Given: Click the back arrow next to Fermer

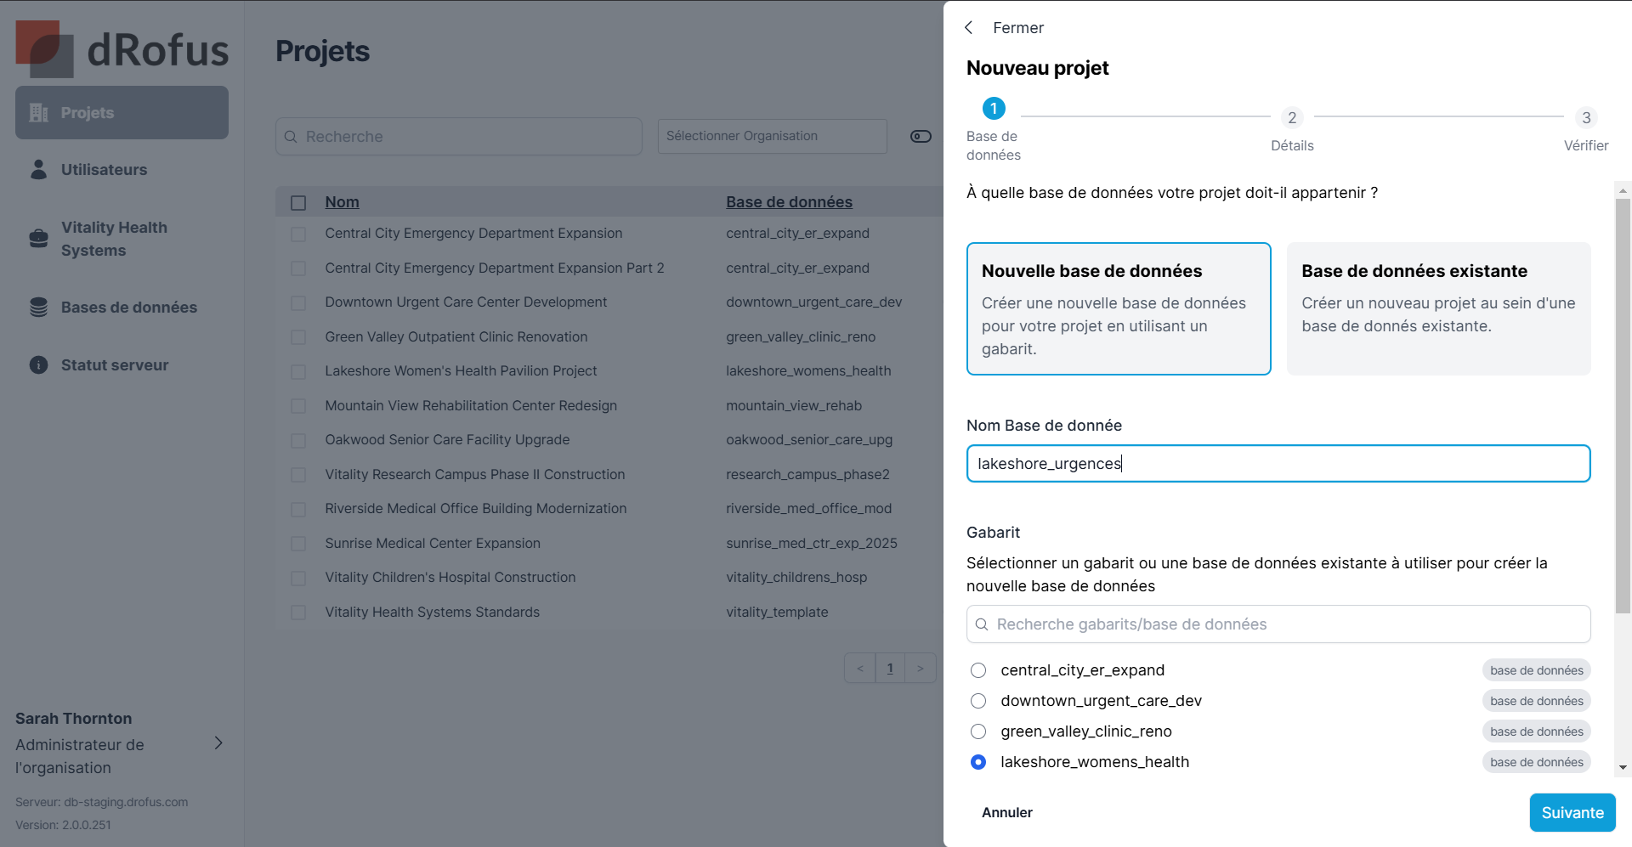Looking at the screenshot, I should [x=969, y=28].
